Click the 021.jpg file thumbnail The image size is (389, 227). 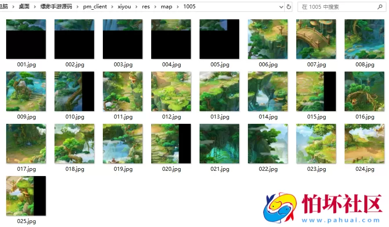(x=219, y=144)
